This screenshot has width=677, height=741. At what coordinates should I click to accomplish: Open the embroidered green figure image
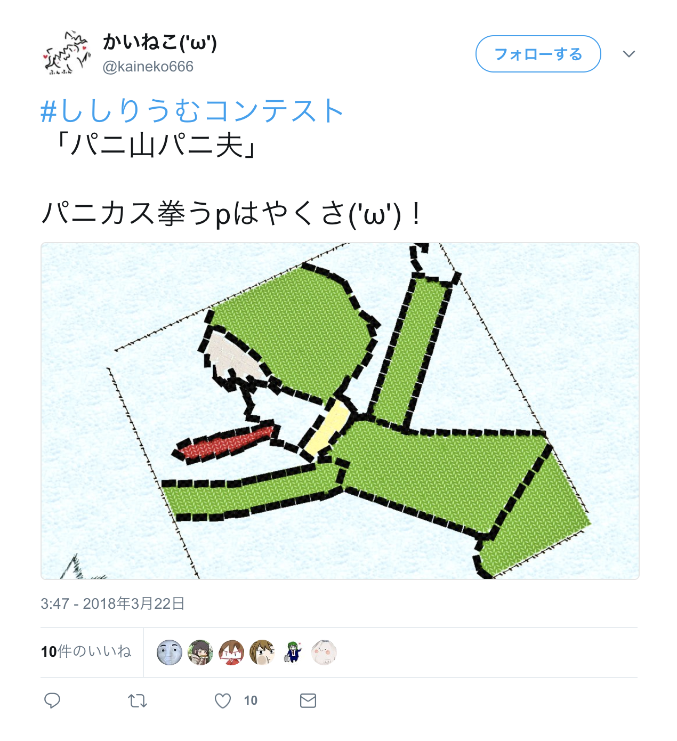[x=340, y=411]
